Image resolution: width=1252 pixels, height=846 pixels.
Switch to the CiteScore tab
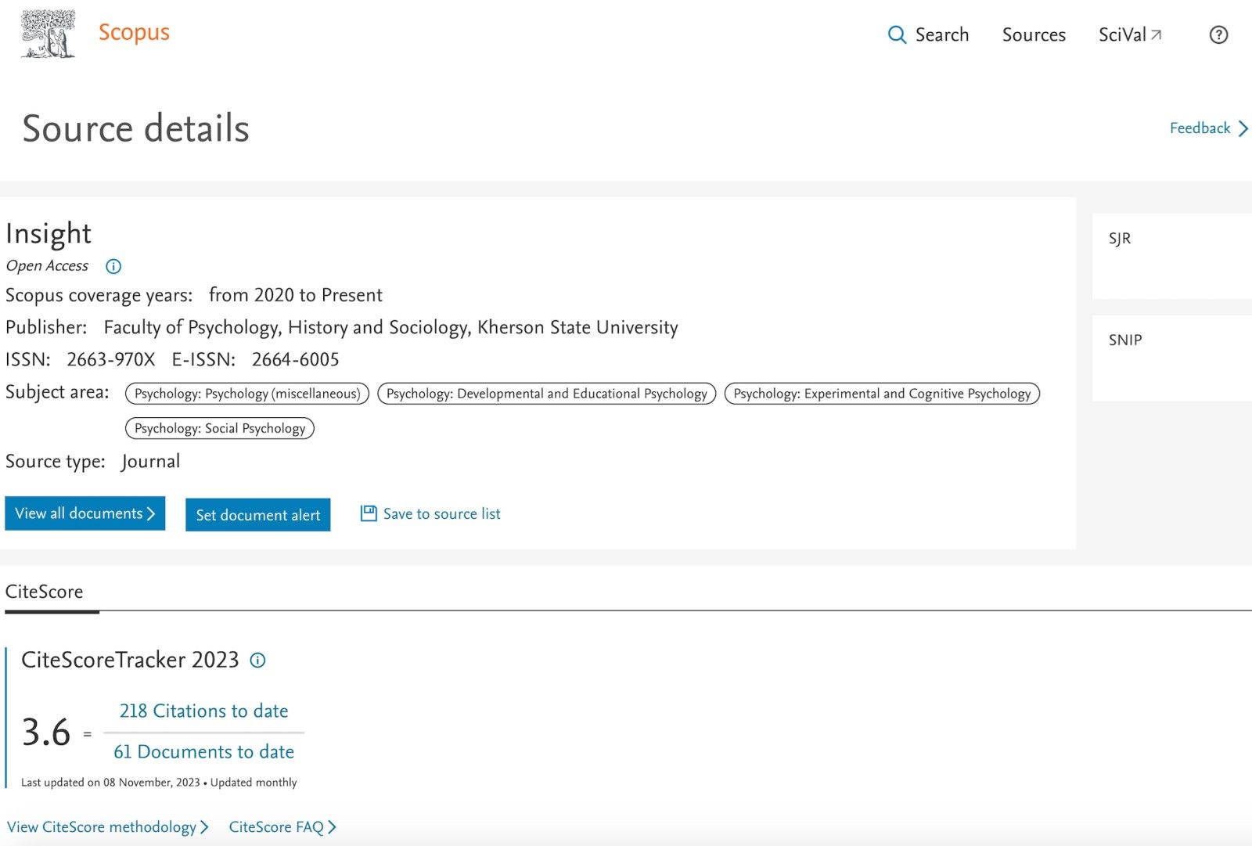[45, 592]
